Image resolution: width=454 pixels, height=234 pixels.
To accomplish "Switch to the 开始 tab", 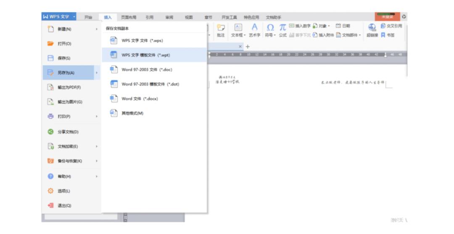I will (88, 17).
